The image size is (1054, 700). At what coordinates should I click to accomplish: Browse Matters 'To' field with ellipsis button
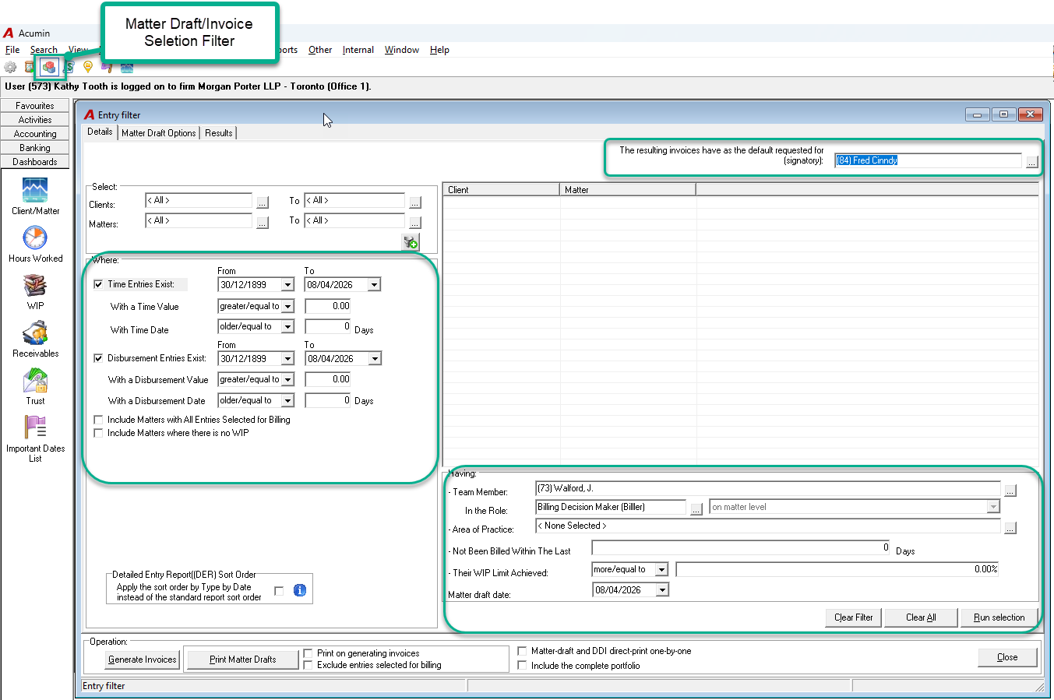[415, 223]
